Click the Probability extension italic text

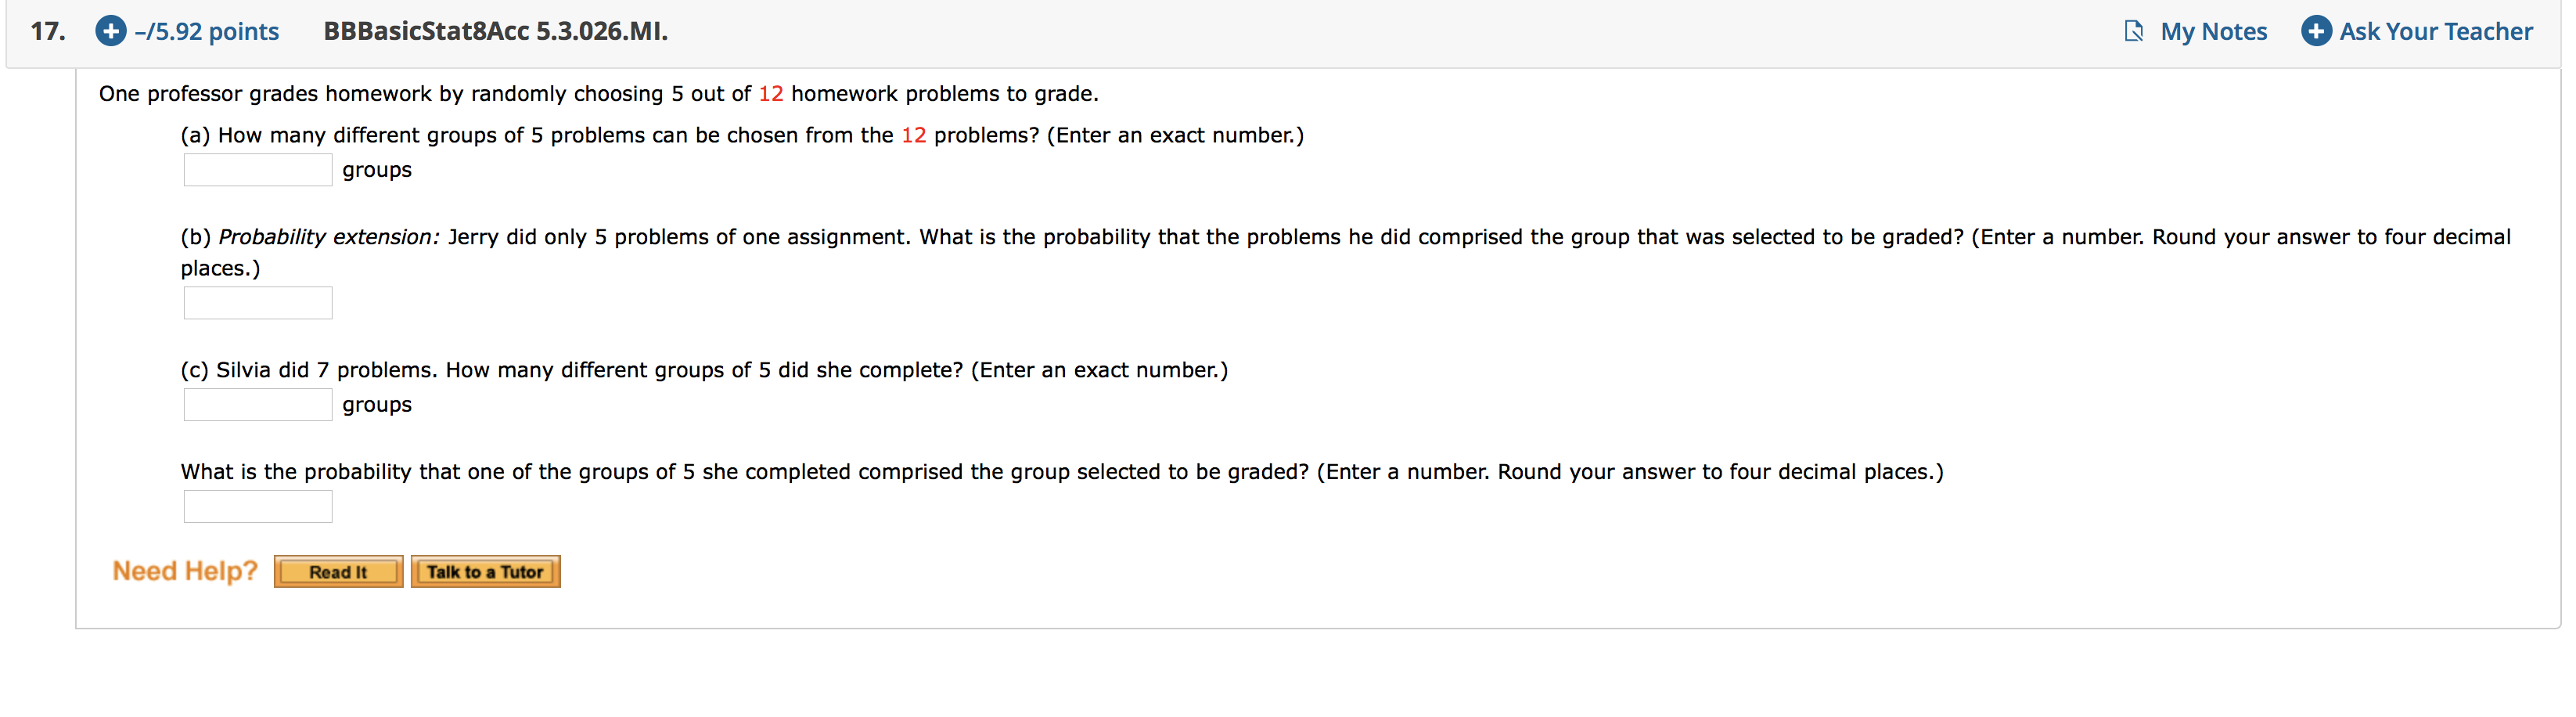click(x=329, y=237)
